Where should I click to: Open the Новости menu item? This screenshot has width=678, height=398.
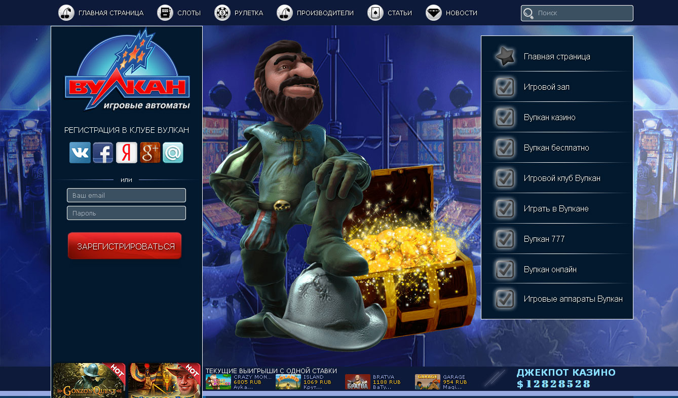[462, 13]
